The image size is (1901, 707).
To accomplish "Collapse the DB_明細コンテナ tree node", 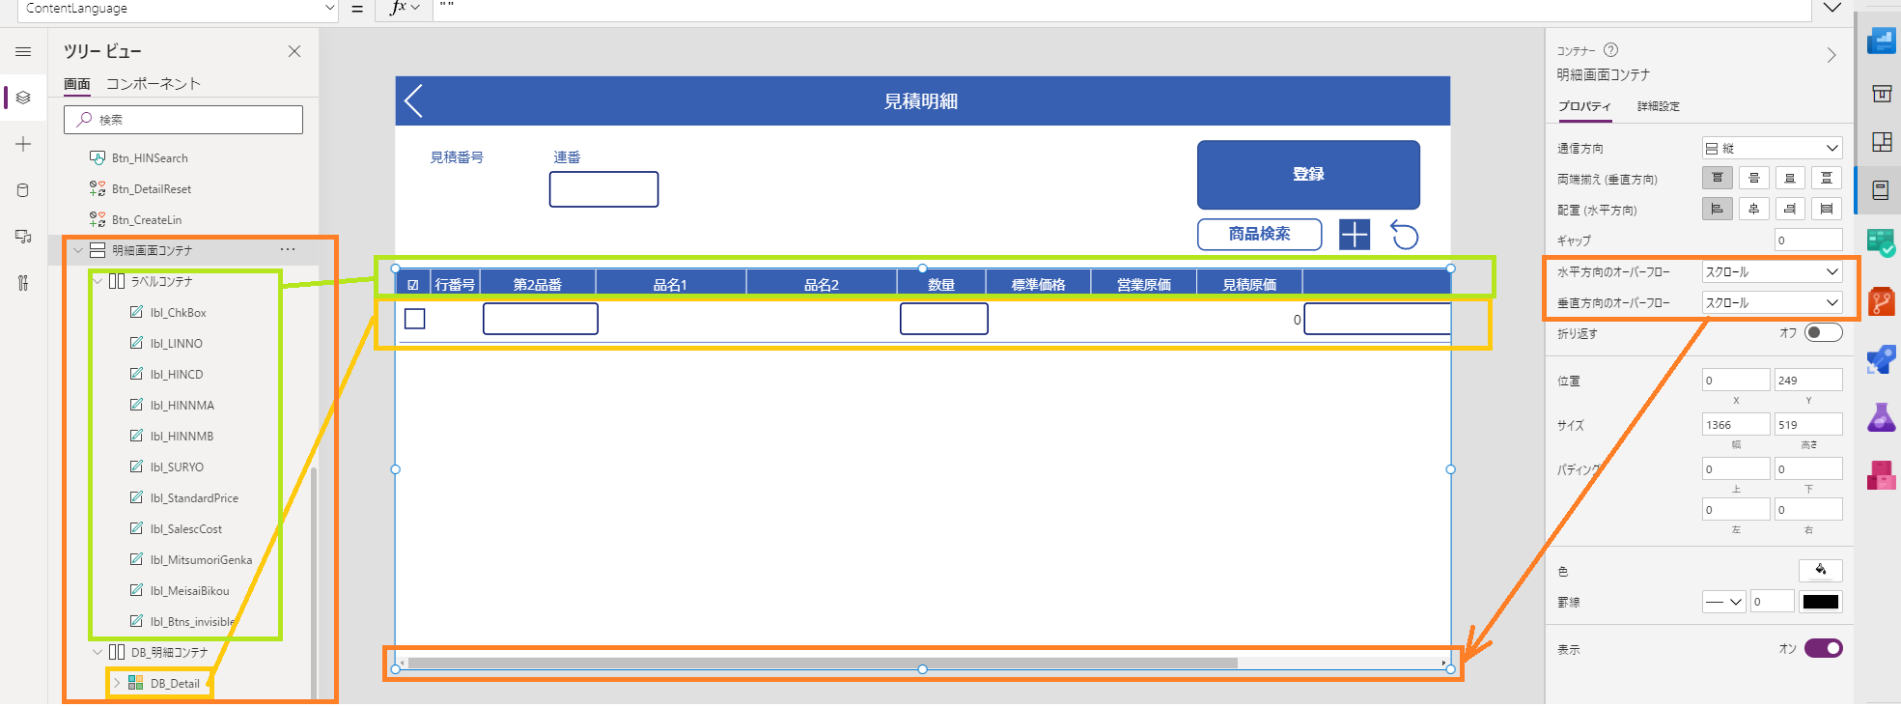I will [98, 652].
